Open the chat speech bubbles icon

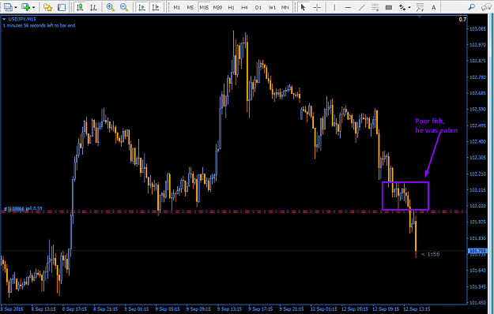pyautogui.click(x=486, y=7)
